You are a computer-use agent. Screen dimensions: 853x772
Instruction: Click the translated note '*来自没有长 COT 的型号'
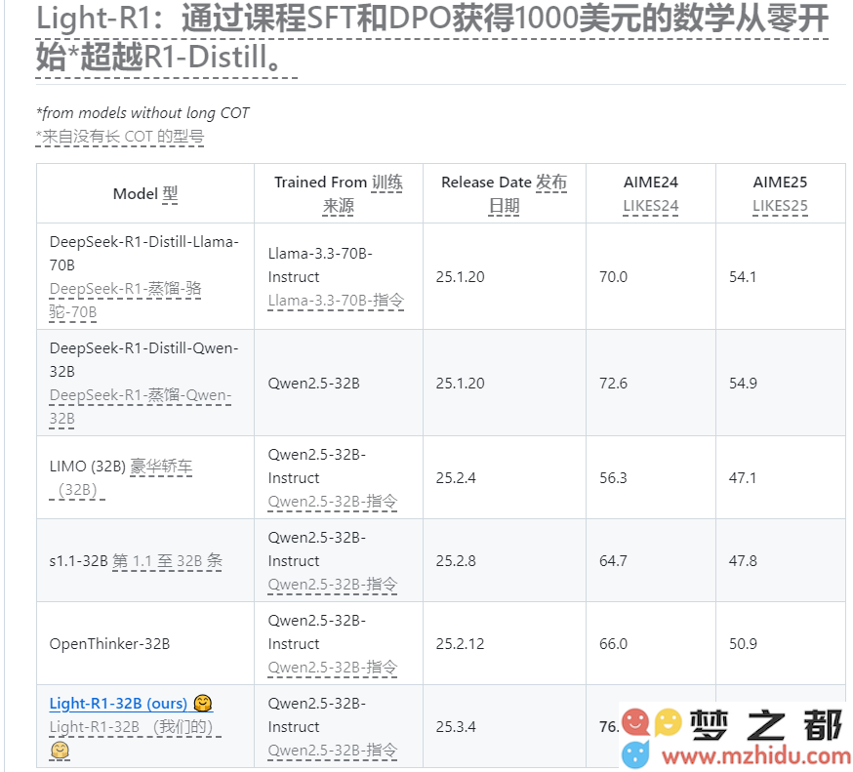tap(120, 136)
